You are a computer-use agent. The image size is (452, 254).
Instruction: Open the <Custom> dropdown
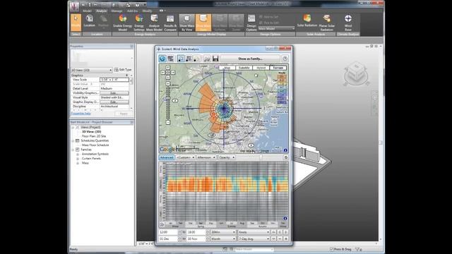click(185, 157)
